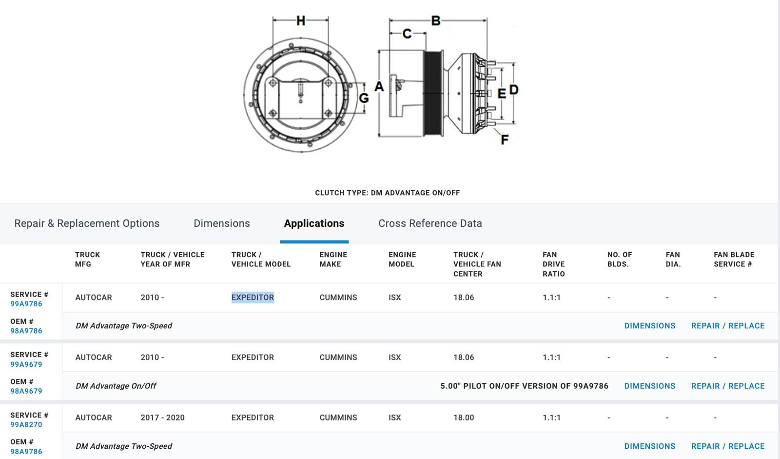This screenshot has width=780, height=459.
Task: Click the TRUCK / VEHICLE YEAR OF MFR header
Action: coord(173,259)
